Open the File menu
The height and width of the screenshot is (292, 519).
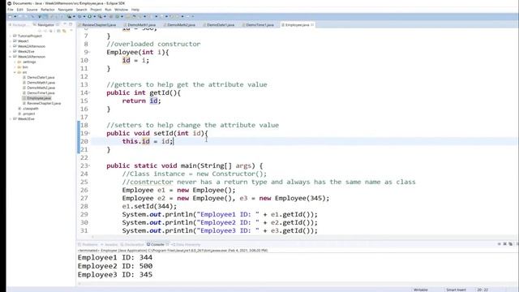point(11,10)
